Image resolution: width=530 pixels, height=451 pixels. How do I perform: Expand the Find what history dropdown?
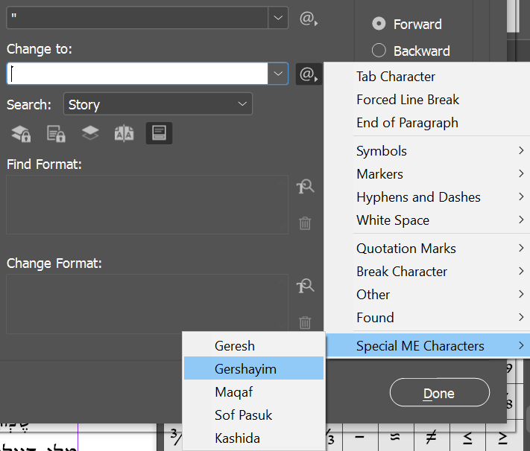coord(277,18)
